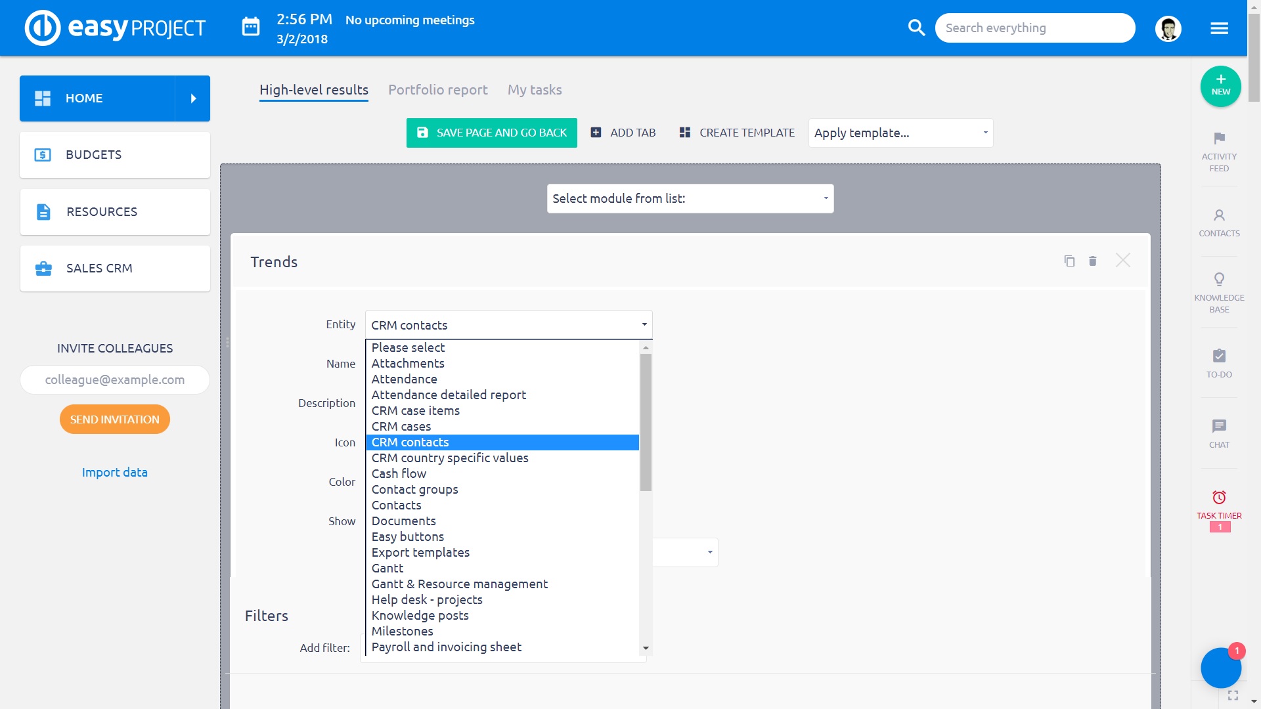Click the duplicate Trends module icon
This screenshot has width=1261, height=709.
1069,261
